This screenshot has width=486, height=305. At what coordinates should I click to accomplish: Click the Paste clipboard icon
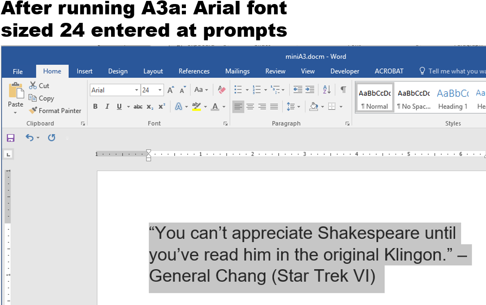pos(16,90)
